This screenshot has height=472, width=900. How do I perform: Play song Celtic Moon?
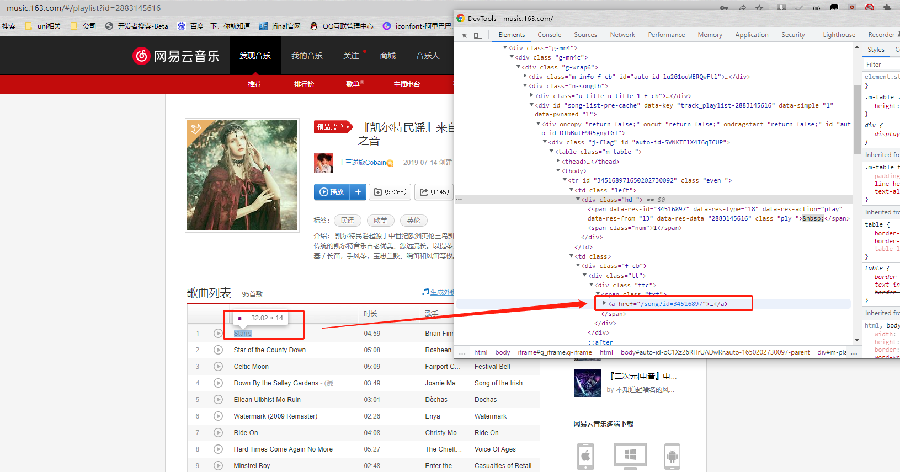point(218,367)
